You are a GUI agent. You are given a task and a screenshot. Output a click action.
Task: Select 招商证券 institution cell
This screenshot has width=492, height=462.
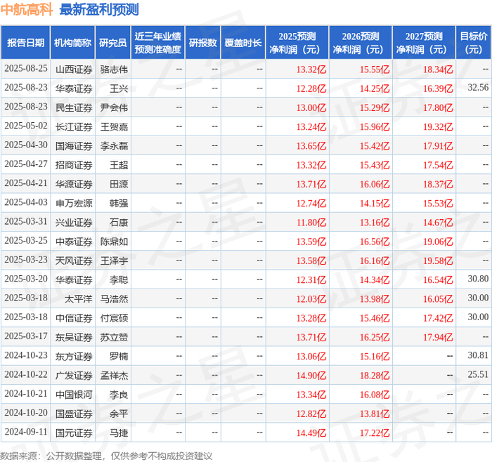pyautogui.click(x=74, y=165)
